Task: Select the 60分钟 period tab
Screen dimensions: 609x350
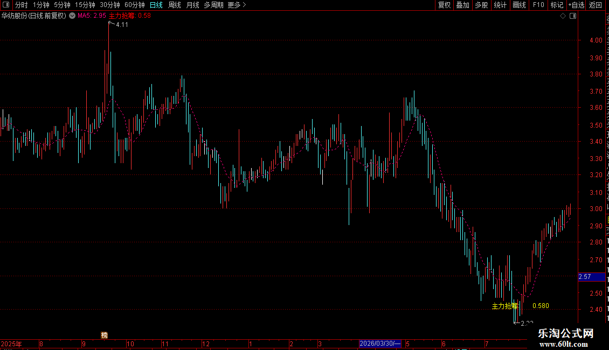Action: (134, 5)
